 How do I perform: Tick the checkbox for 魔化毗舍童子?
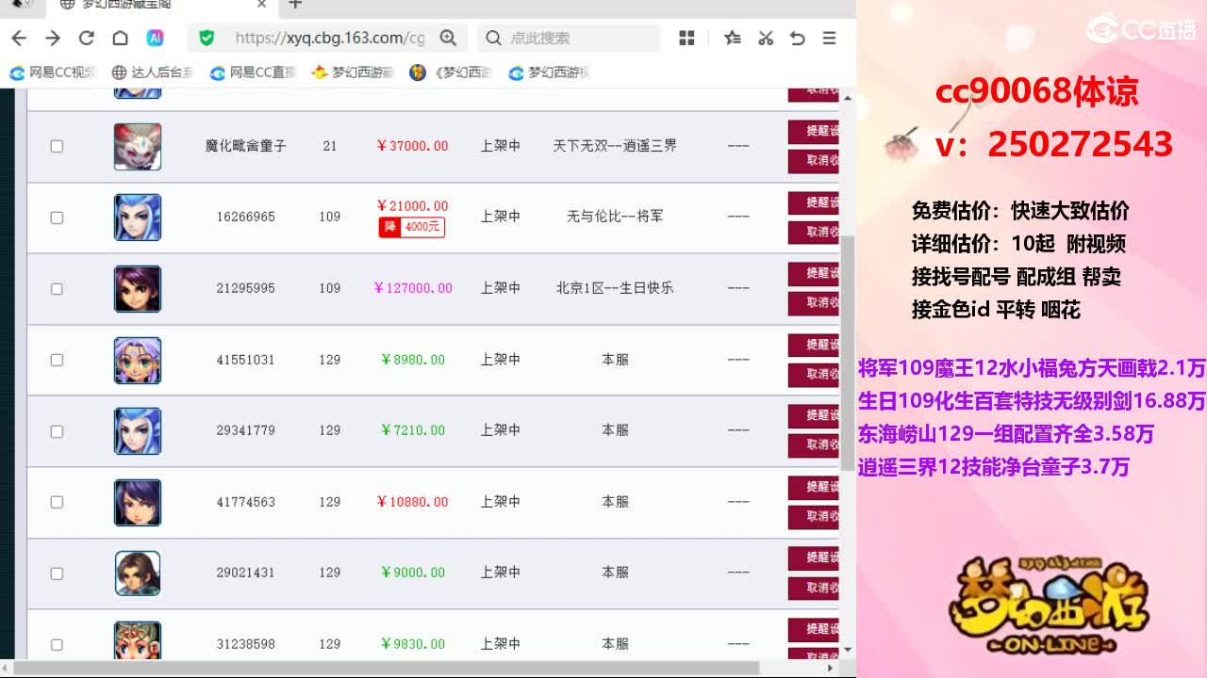pyautogui.click(x=57, y=146)
